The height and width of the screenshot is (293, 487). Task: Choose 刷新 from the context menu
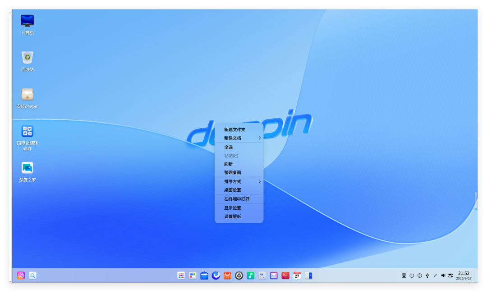(239, 164)
